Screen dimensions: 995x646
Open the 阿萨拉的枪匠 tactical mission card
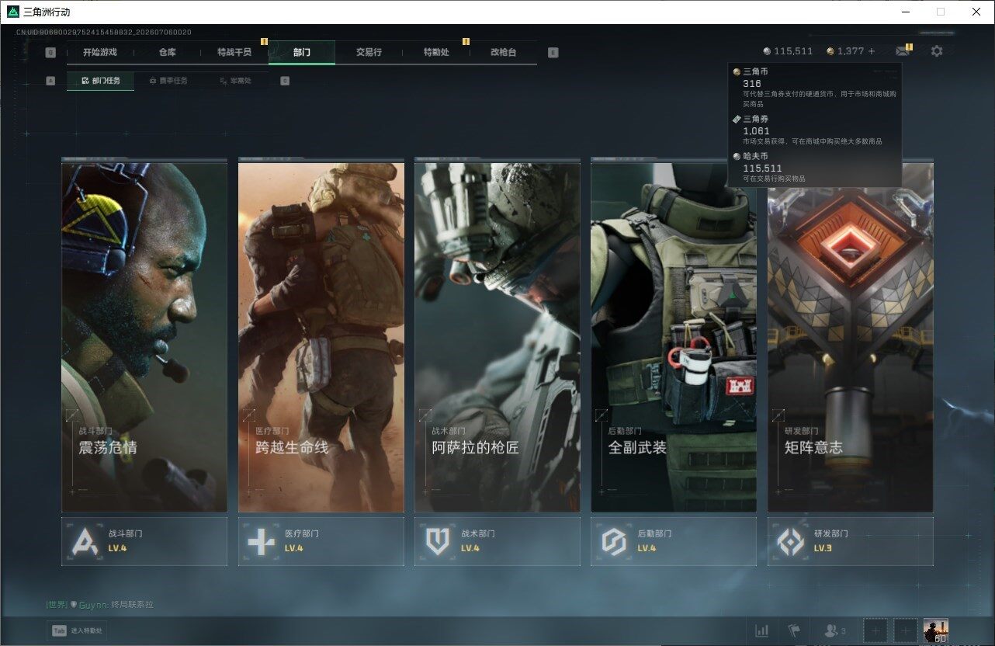[x=497, y=335]
